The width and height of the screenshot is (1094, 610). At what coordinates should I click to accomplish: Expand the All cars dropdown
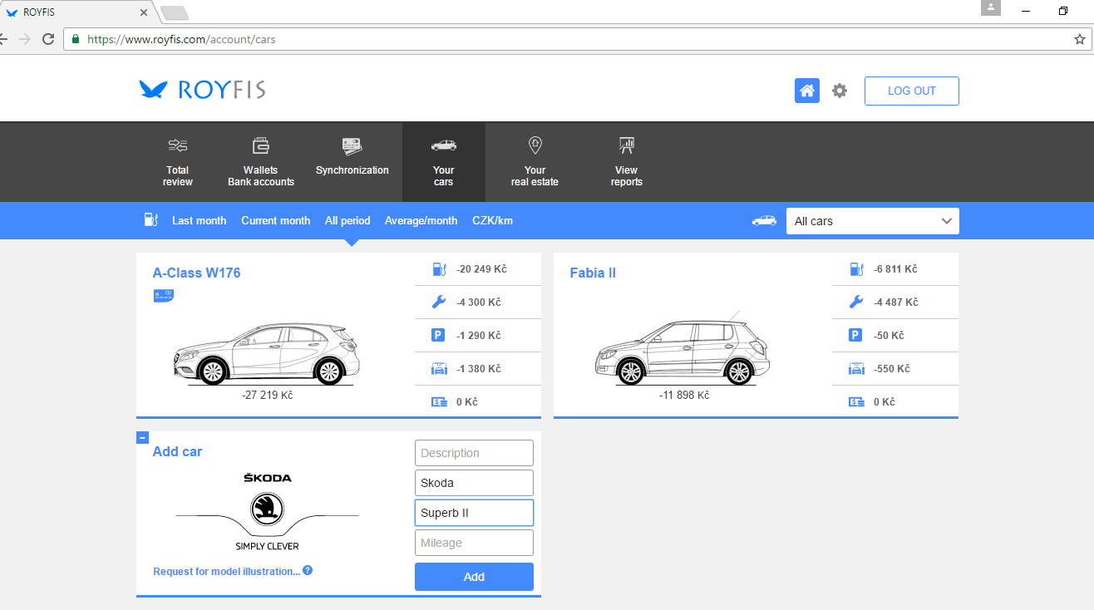click(x=873, y=221)
